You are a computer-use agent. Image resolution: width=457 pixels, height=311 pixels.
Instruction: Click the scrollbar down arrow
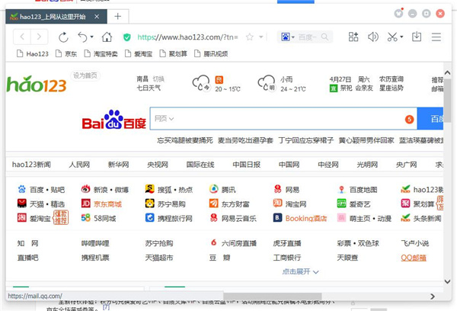click(448, 281)
